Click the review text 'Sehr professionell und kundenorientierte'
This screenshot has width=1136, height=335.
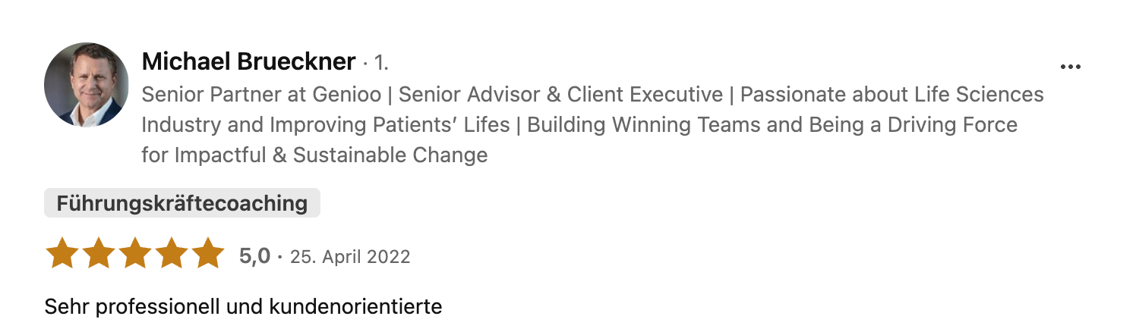pyautogui.click(x=243, y=307)
